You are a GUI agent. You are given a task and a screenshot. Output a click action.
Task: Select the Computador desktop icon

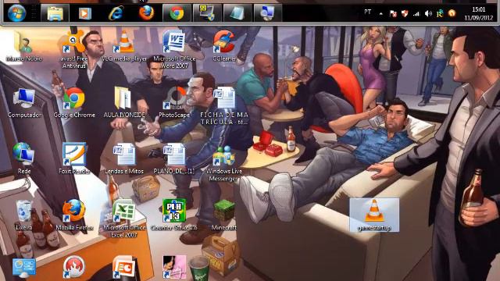tap(24, 102)
